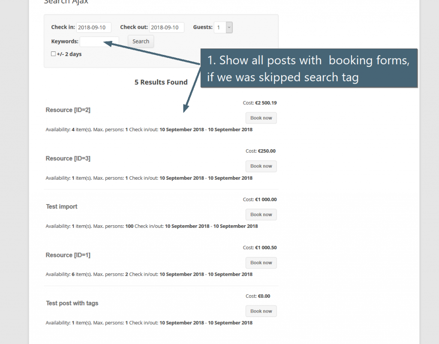Open the Test import post title

[61, 206]
